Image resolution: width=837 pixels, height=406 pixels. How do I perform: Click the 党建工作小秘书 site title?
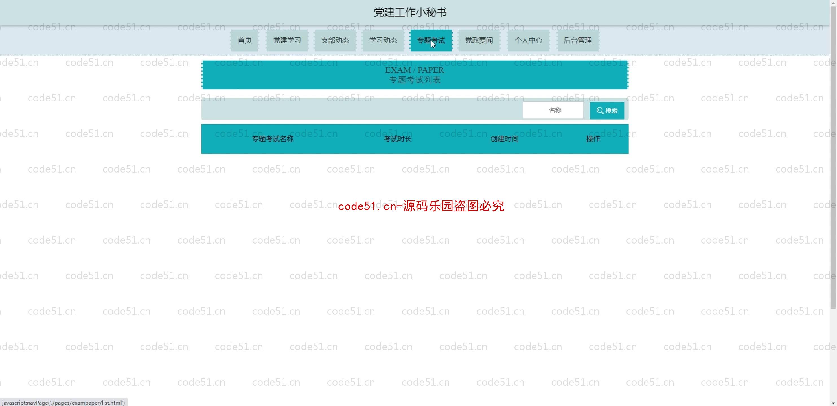pyautogui.click(x=410, y=12)
